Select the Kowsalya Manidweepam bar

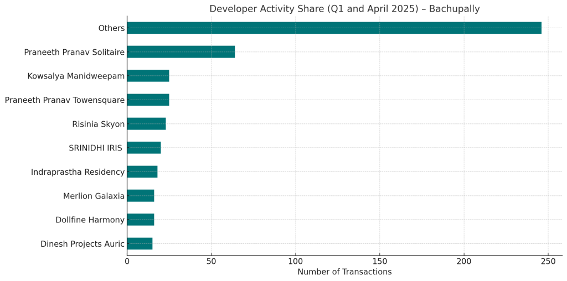pyautogui.click(x=148, y=76)
